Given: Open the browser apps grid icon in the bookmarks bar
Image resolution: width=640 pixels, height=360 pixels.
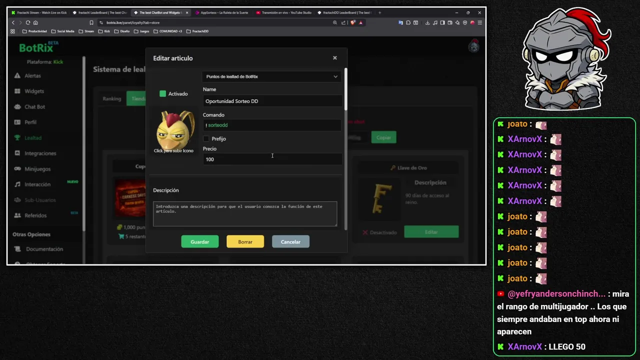Looking at the screenshot, I should tap(12, 31).
